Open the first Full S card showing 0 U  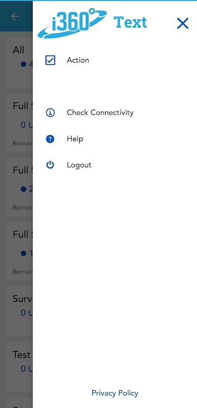19,122
